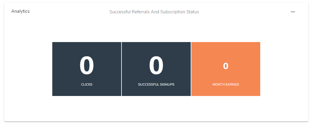Select the MONTH EARNED label
The image size is (314, 125).
tap(226, 84)
